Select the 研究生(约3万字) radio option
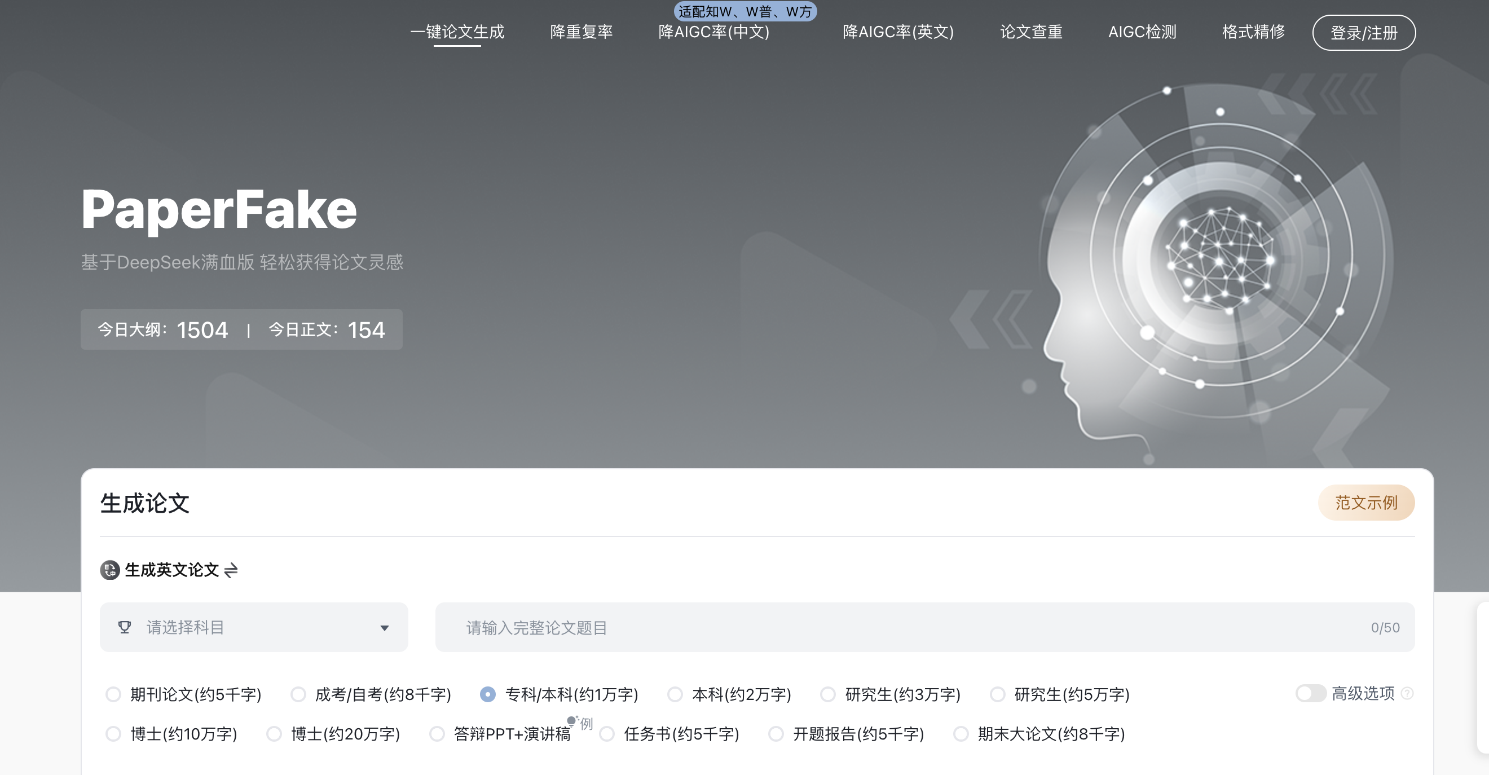 pos(828,694)
